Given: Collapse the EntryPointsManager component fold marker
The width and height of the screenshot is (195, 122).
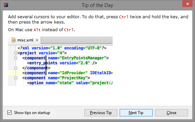Looking at the screenshot, I should [16, 58].
